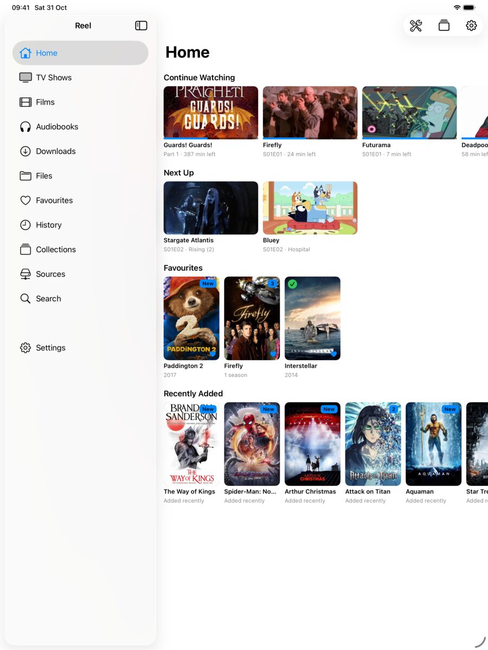The height and width of the screenshot is (650, 488).
Task: Click the Sources drive icon
Action: click(x=25, y=274)
